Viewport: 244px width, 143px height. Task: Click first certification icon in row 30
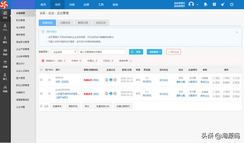(107, 94)
